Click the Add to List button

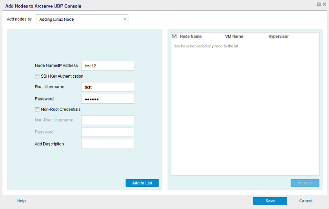[142, 183]
